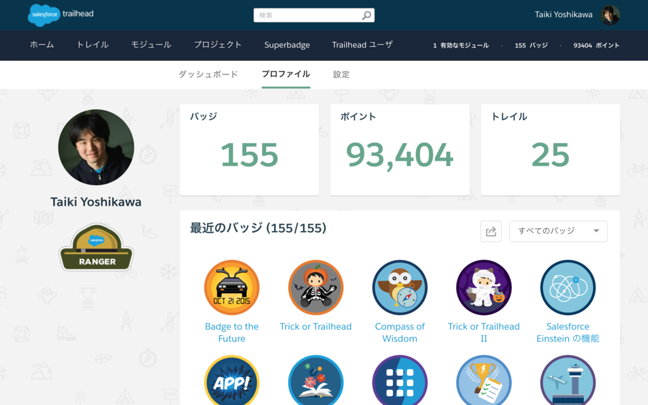The height and width of the screenshot is (405, 648).
Task: Select the プロファイル tab
Action: pyautogui.click(x=286, y=75)
